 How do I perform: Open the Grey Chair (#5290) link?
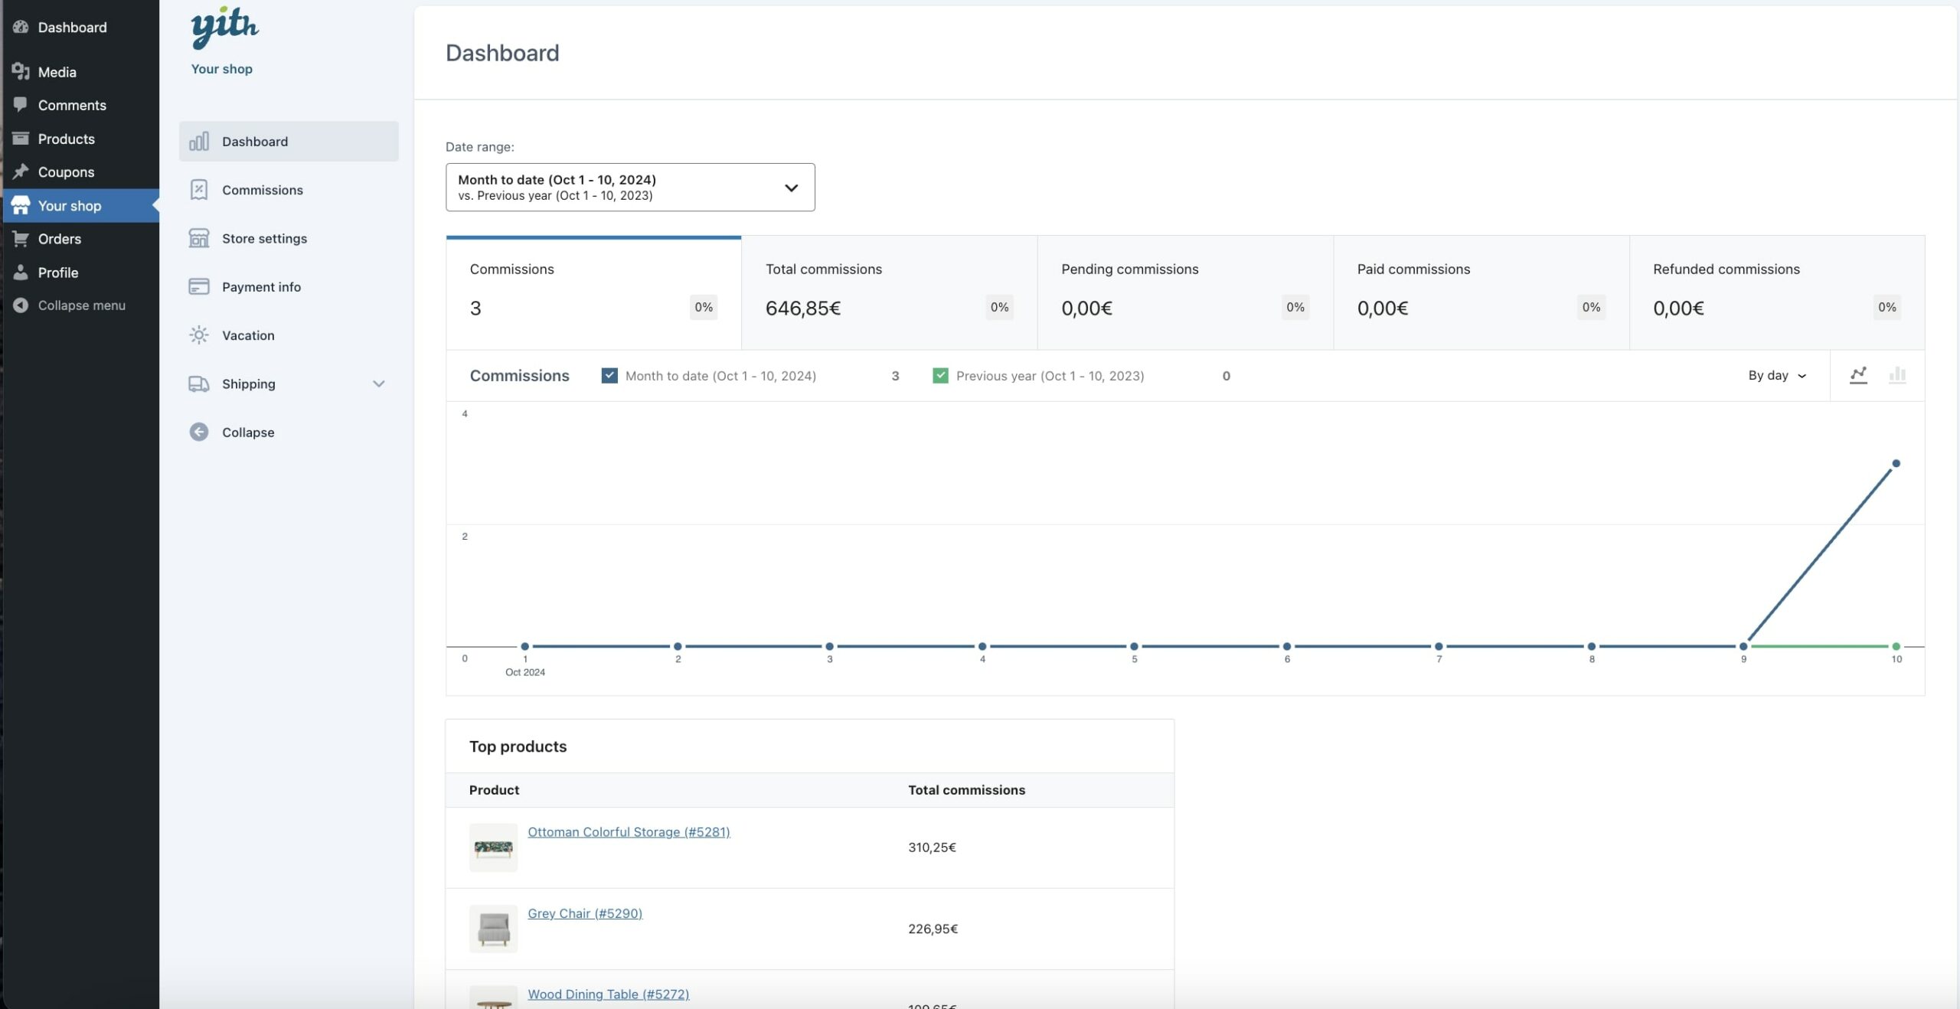click(585, 913)
